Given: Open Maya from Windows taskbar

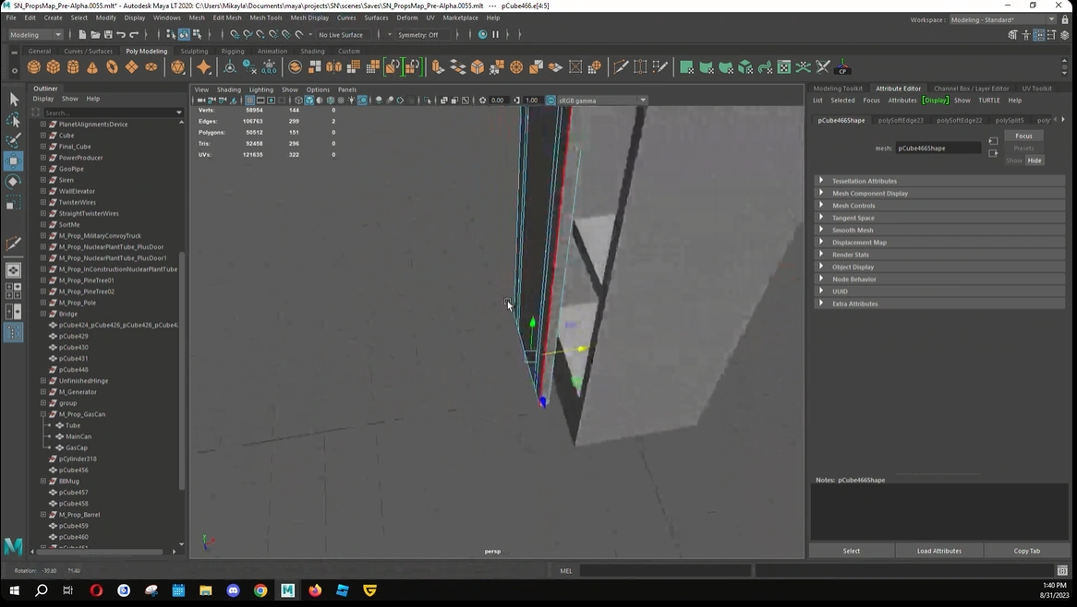Looking at the screenshot, I should coord(288,590).
